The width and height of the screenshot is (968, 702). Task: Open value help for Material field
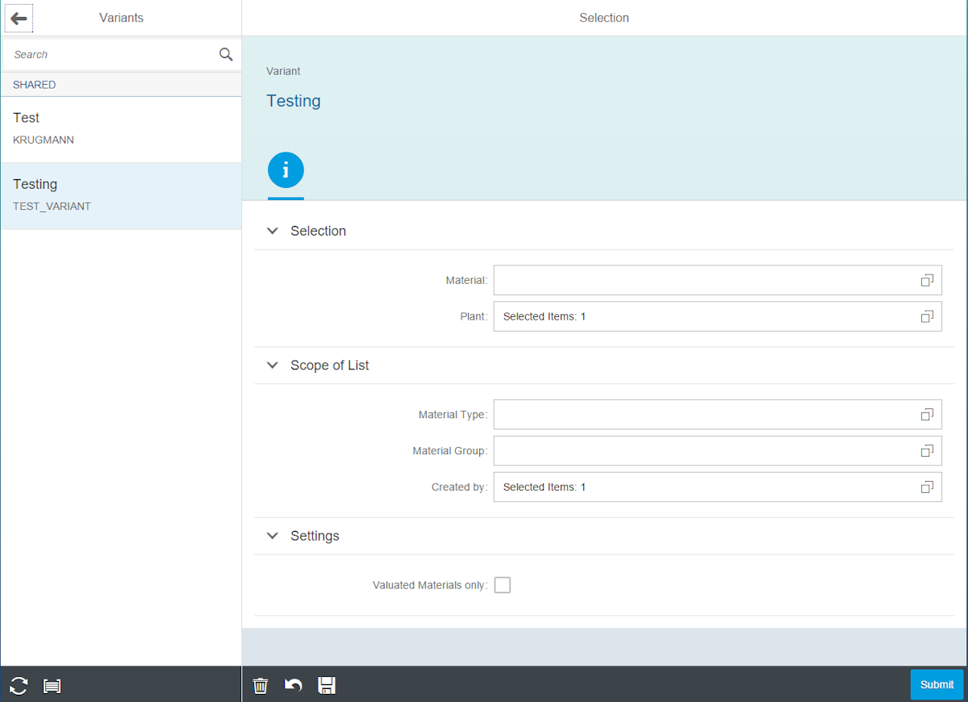point(927,280)
